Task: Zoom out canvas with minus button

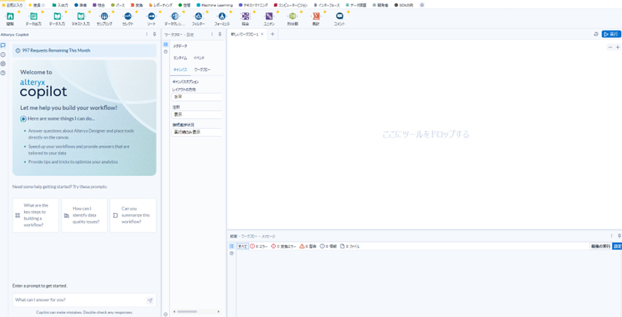Action: 610,48
